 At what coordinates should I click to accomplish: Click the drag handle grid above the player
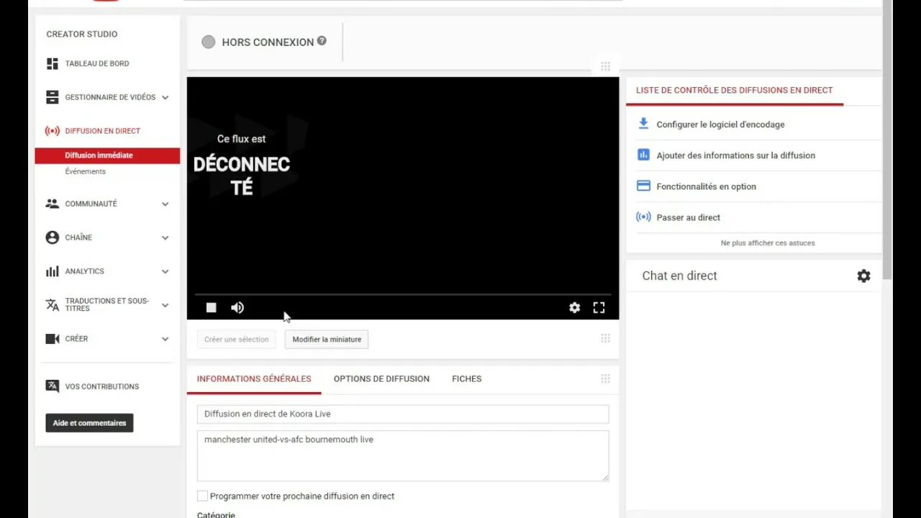tap(605, 66)
